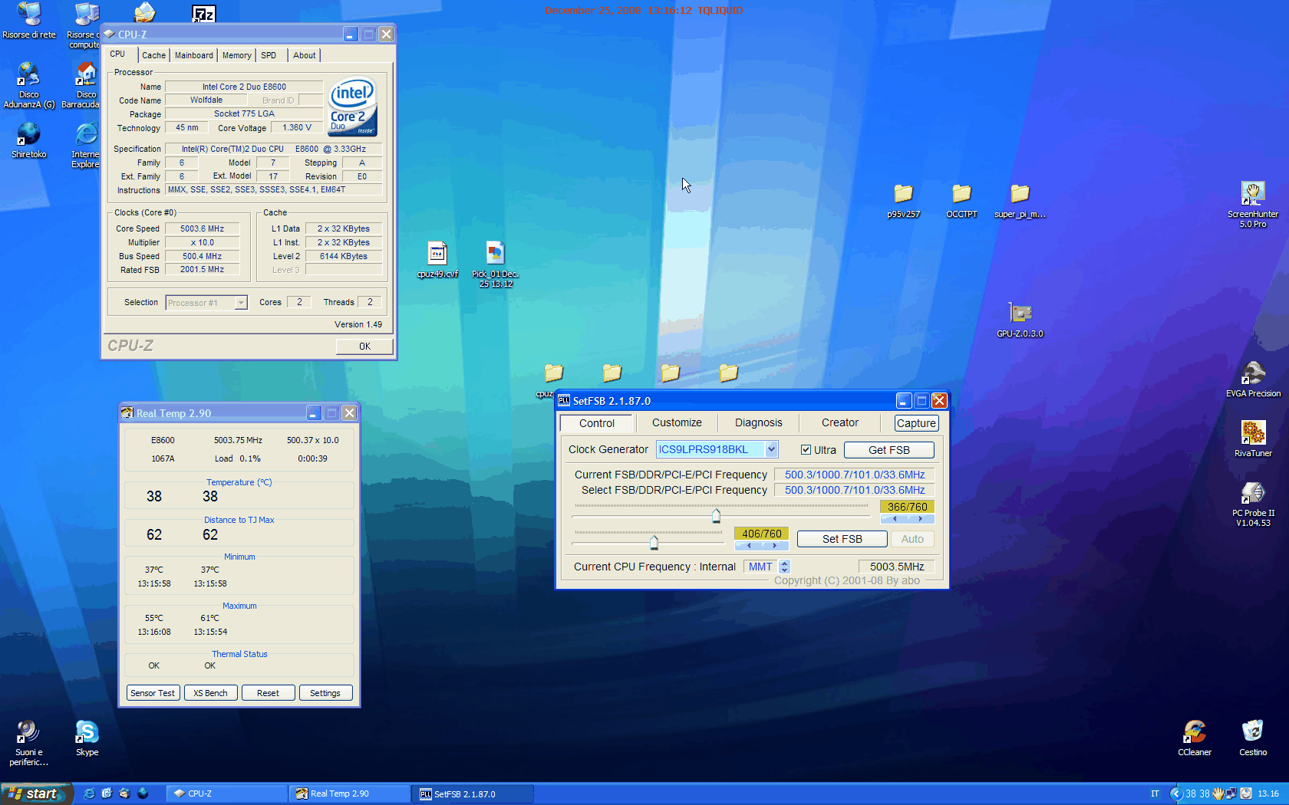Select the CPU tab in CPU-Z
The width and height of the screenshot is (1289, 805).
pos(117,54)
